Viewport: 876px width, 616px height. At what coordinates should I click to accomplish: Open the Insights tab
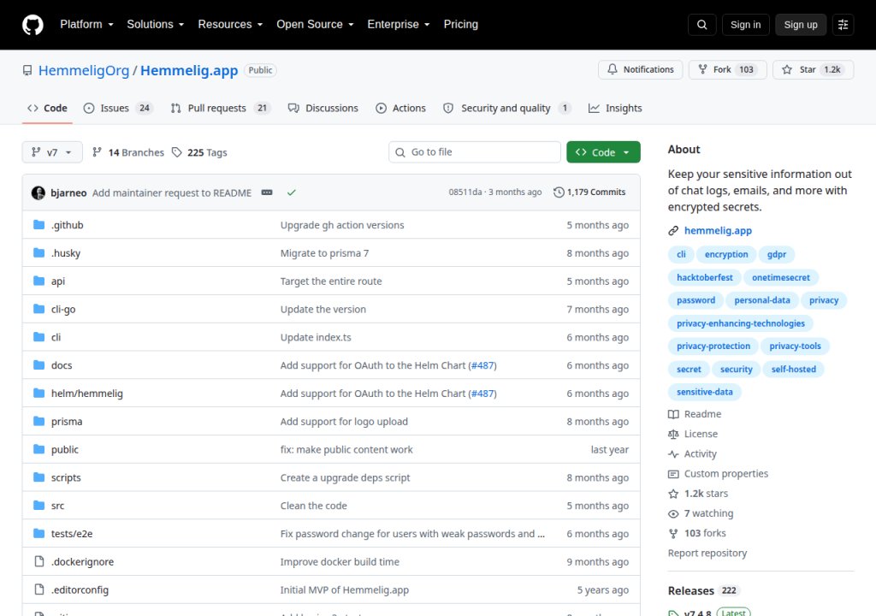pyautogui.click(x=615, y=108)
